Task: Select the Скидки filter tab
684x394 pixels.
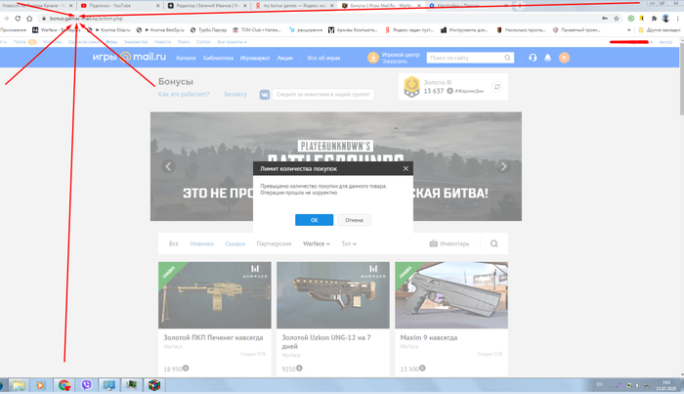Action: coord(235,243)
